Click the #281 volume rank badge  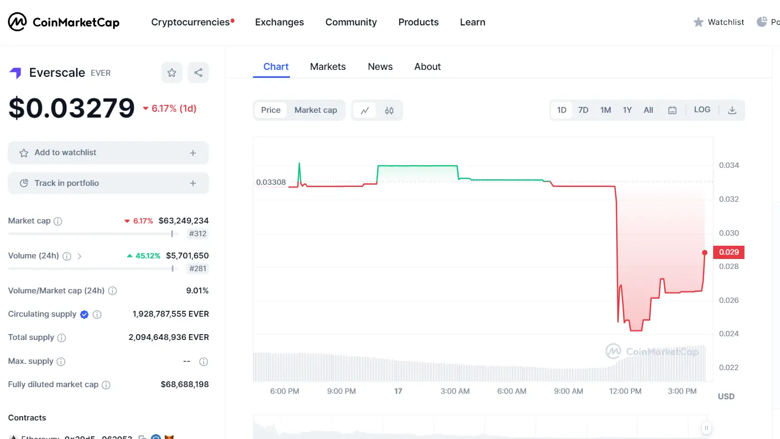point(198,268)
